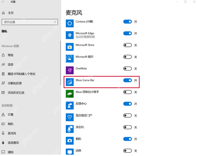
Task: Click the Xbox 控制台小帮手 app icon
Action: (70, 94)
